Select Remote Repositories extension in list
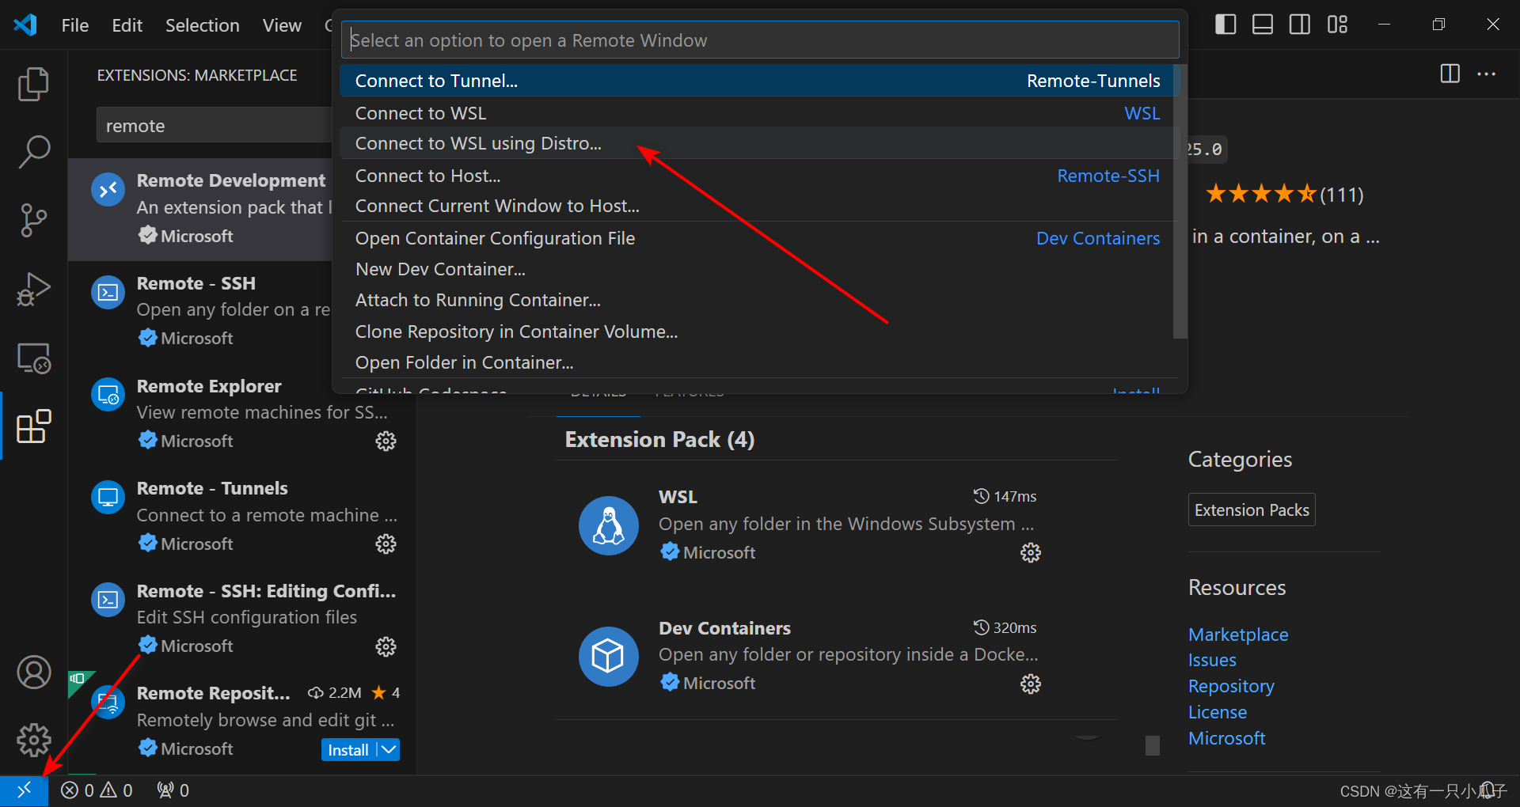 pos(241,722)
